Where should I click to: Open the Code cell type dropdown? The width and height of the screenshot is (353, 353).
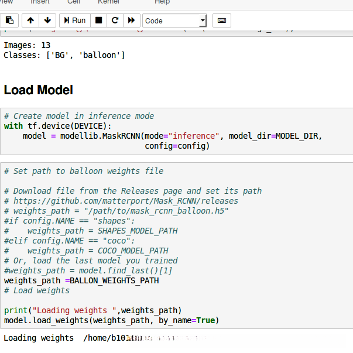click(x=174, y=20)
